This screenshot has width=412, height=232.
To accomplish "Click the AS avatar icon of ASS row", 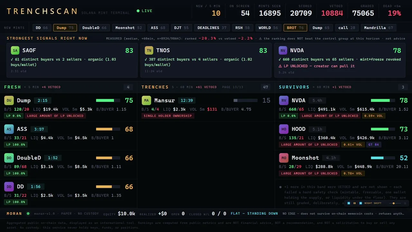I will point(9,129).
